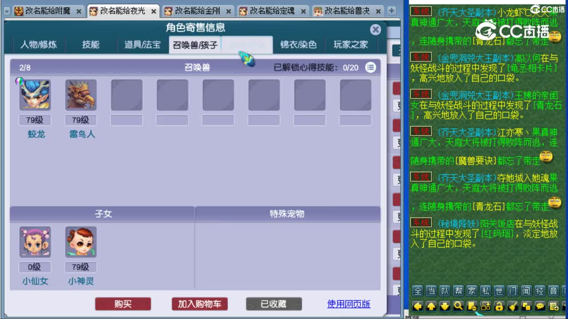Select the 帮 chat channel button
Screen dimensions: 568x319
click(x=458, y=291)
